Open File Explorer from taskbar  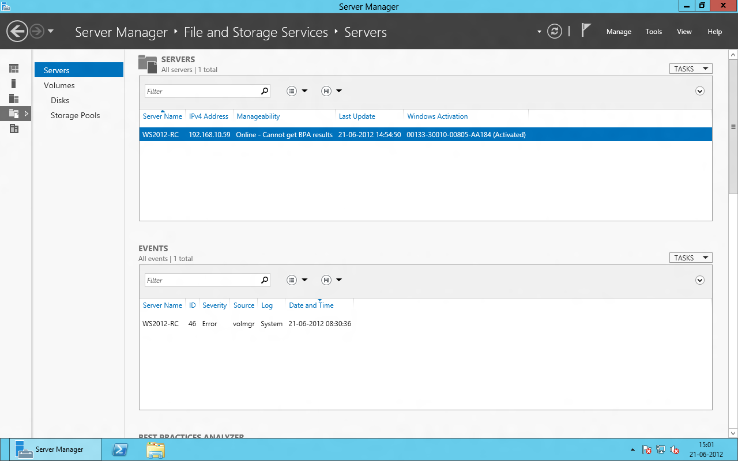click(156, 449)
